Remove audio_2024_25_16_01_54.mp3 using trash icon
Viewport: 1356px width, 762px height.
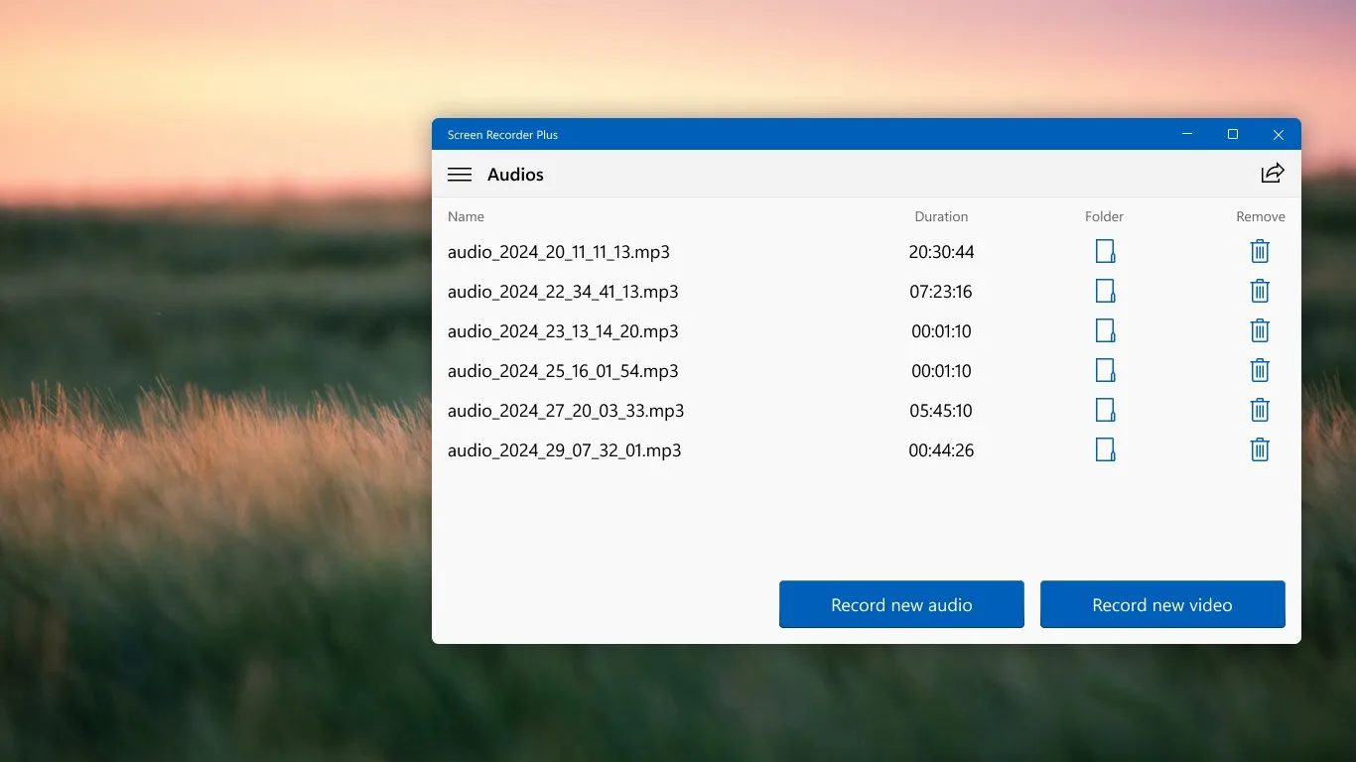coord(1260,370)
